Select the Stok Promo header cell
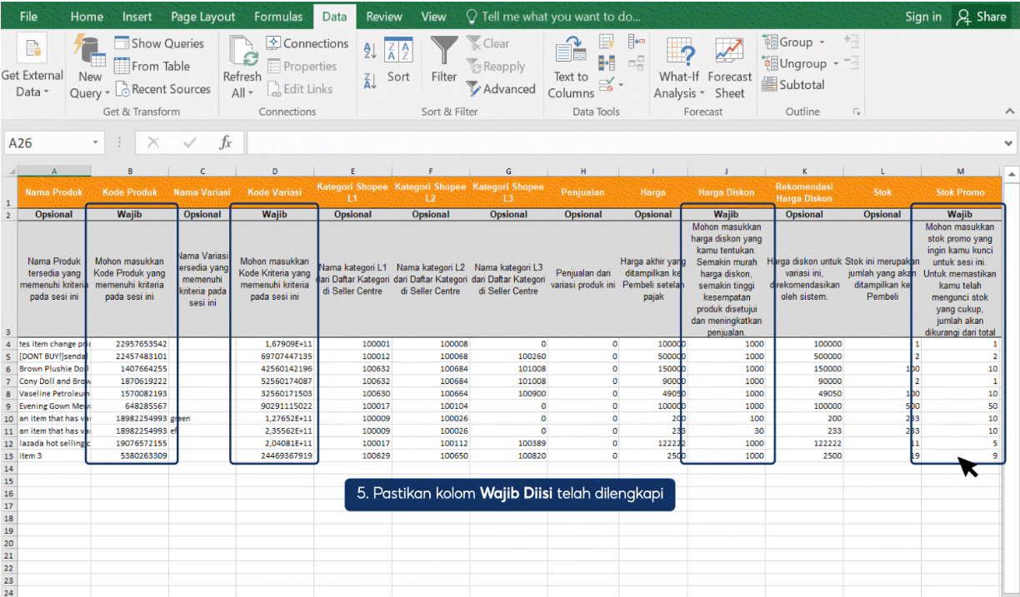This screenshot has height=597, width=1020. (x=960, y=192)
